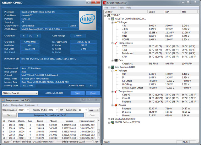Open the Настройки menu in LinX

(x=17, y=105)
